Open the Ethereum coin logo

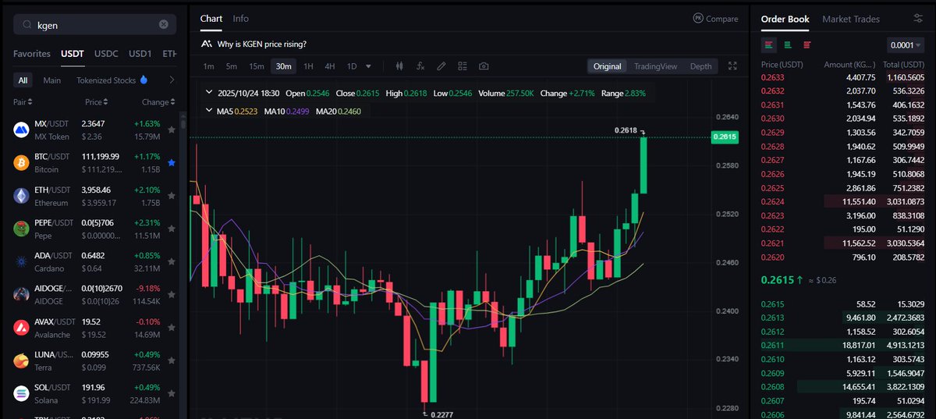[x=21, y=195]
